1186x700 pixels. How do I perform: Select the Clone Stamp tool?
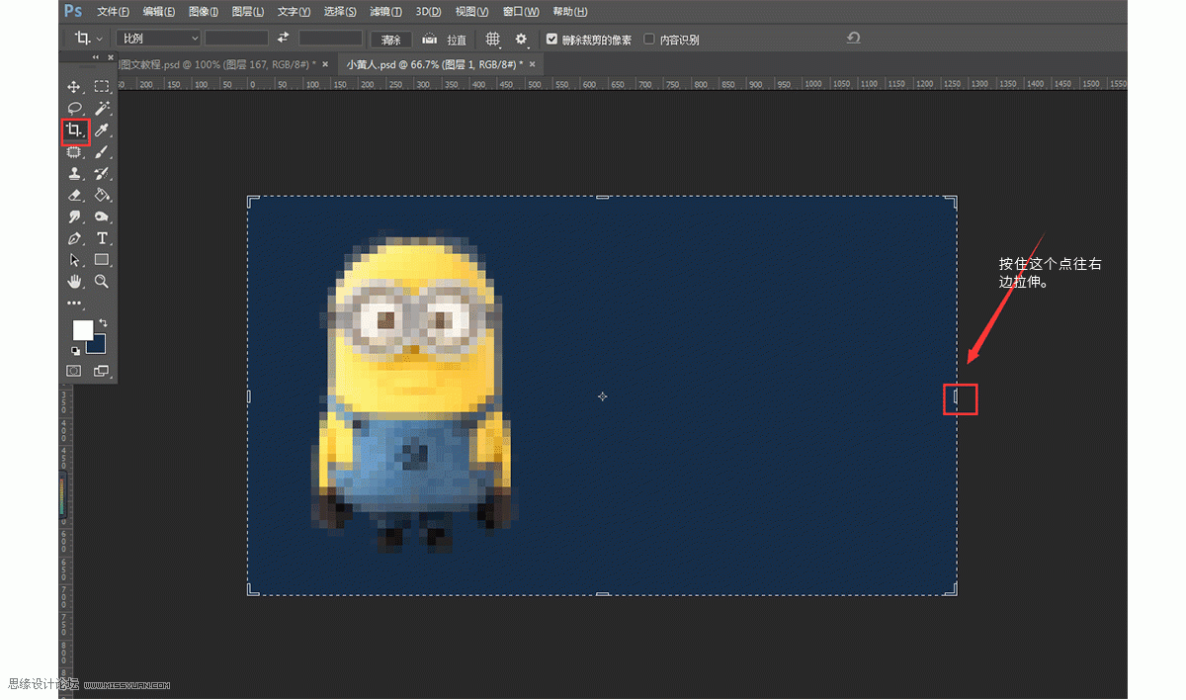pos(74,174)
